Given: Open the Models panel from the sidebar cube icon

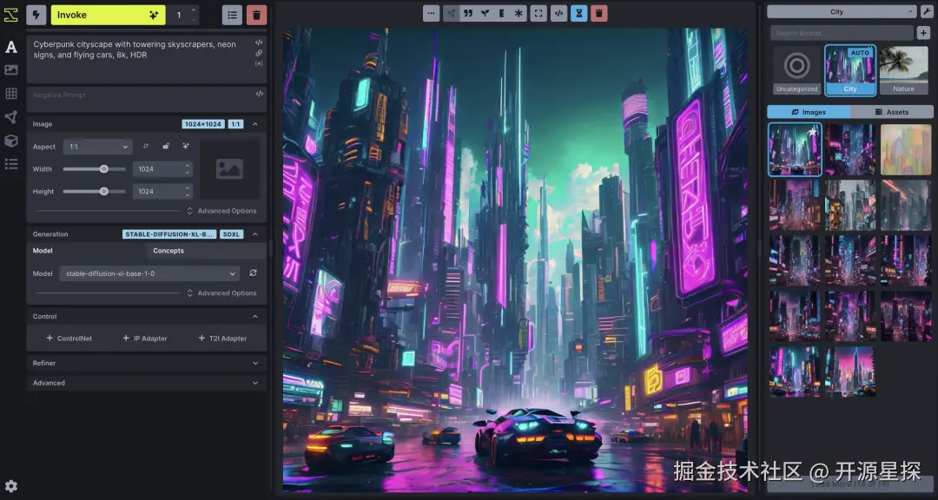Looking at the screenshot, I should [x=11, y=139].
